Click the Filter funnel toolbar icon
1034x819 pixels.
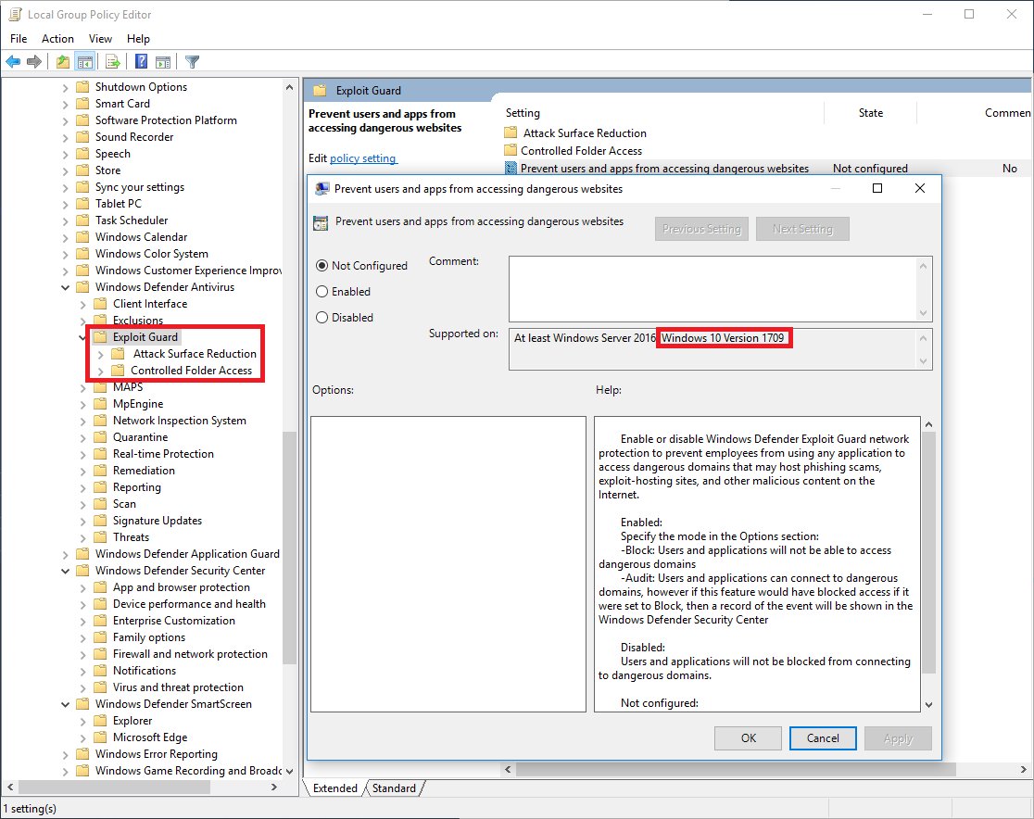pos(192,62)
